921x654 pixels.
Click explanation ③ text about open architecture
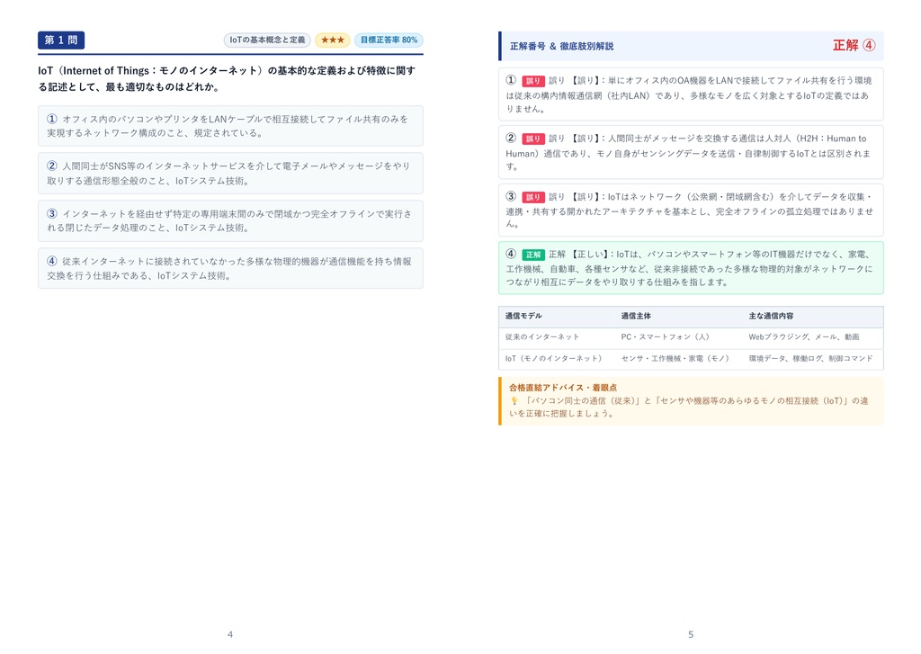(x=691, y=210)
